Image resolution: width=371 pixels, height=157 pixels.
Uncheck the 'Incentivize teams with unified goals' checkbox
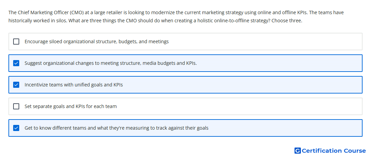(16, 85)
